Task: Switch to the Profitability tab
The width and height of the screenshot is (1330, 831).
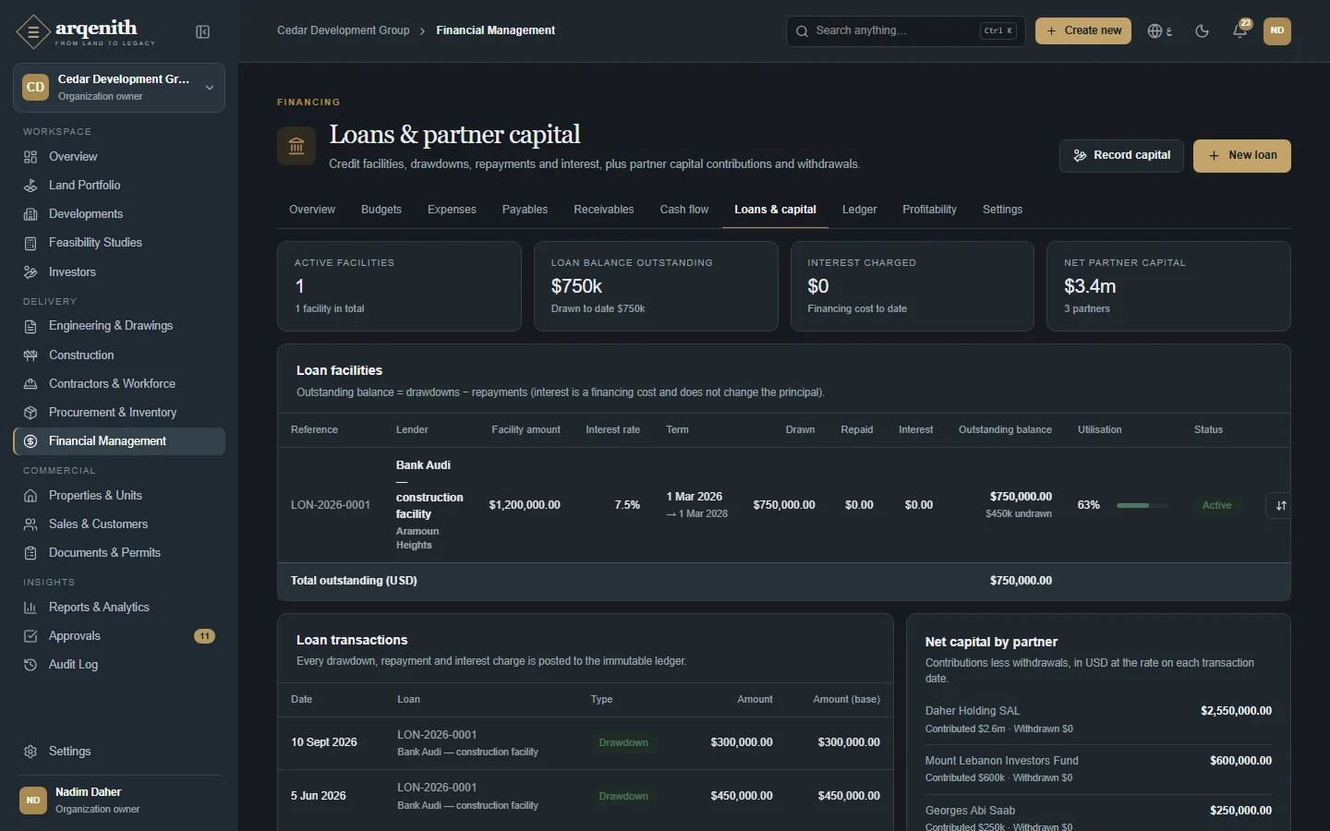Action: tap(929, 210)
